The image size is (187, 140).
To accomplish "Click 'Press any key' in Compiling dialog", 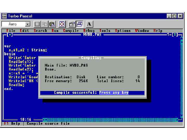I will coord(114,93).
